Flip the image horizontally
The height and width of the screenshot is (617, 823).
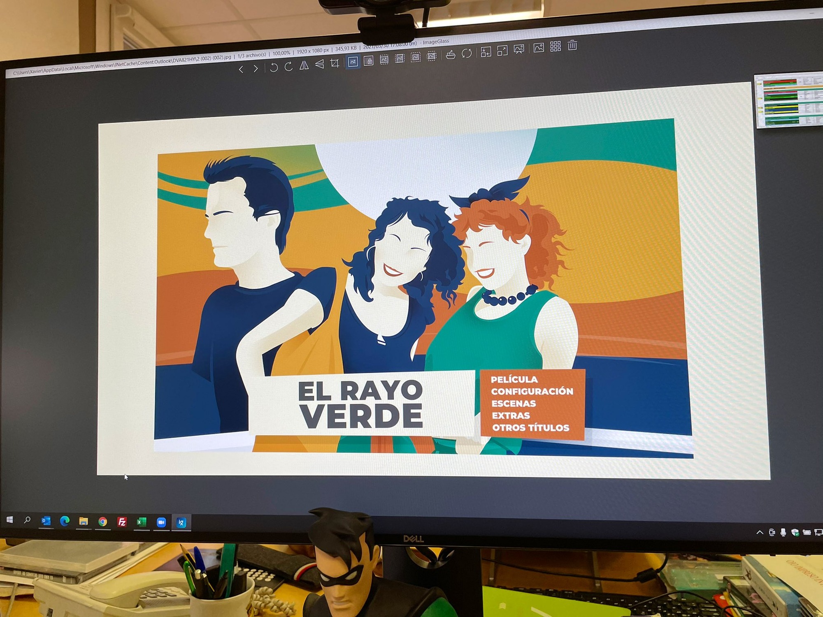(x=304, y=65)
